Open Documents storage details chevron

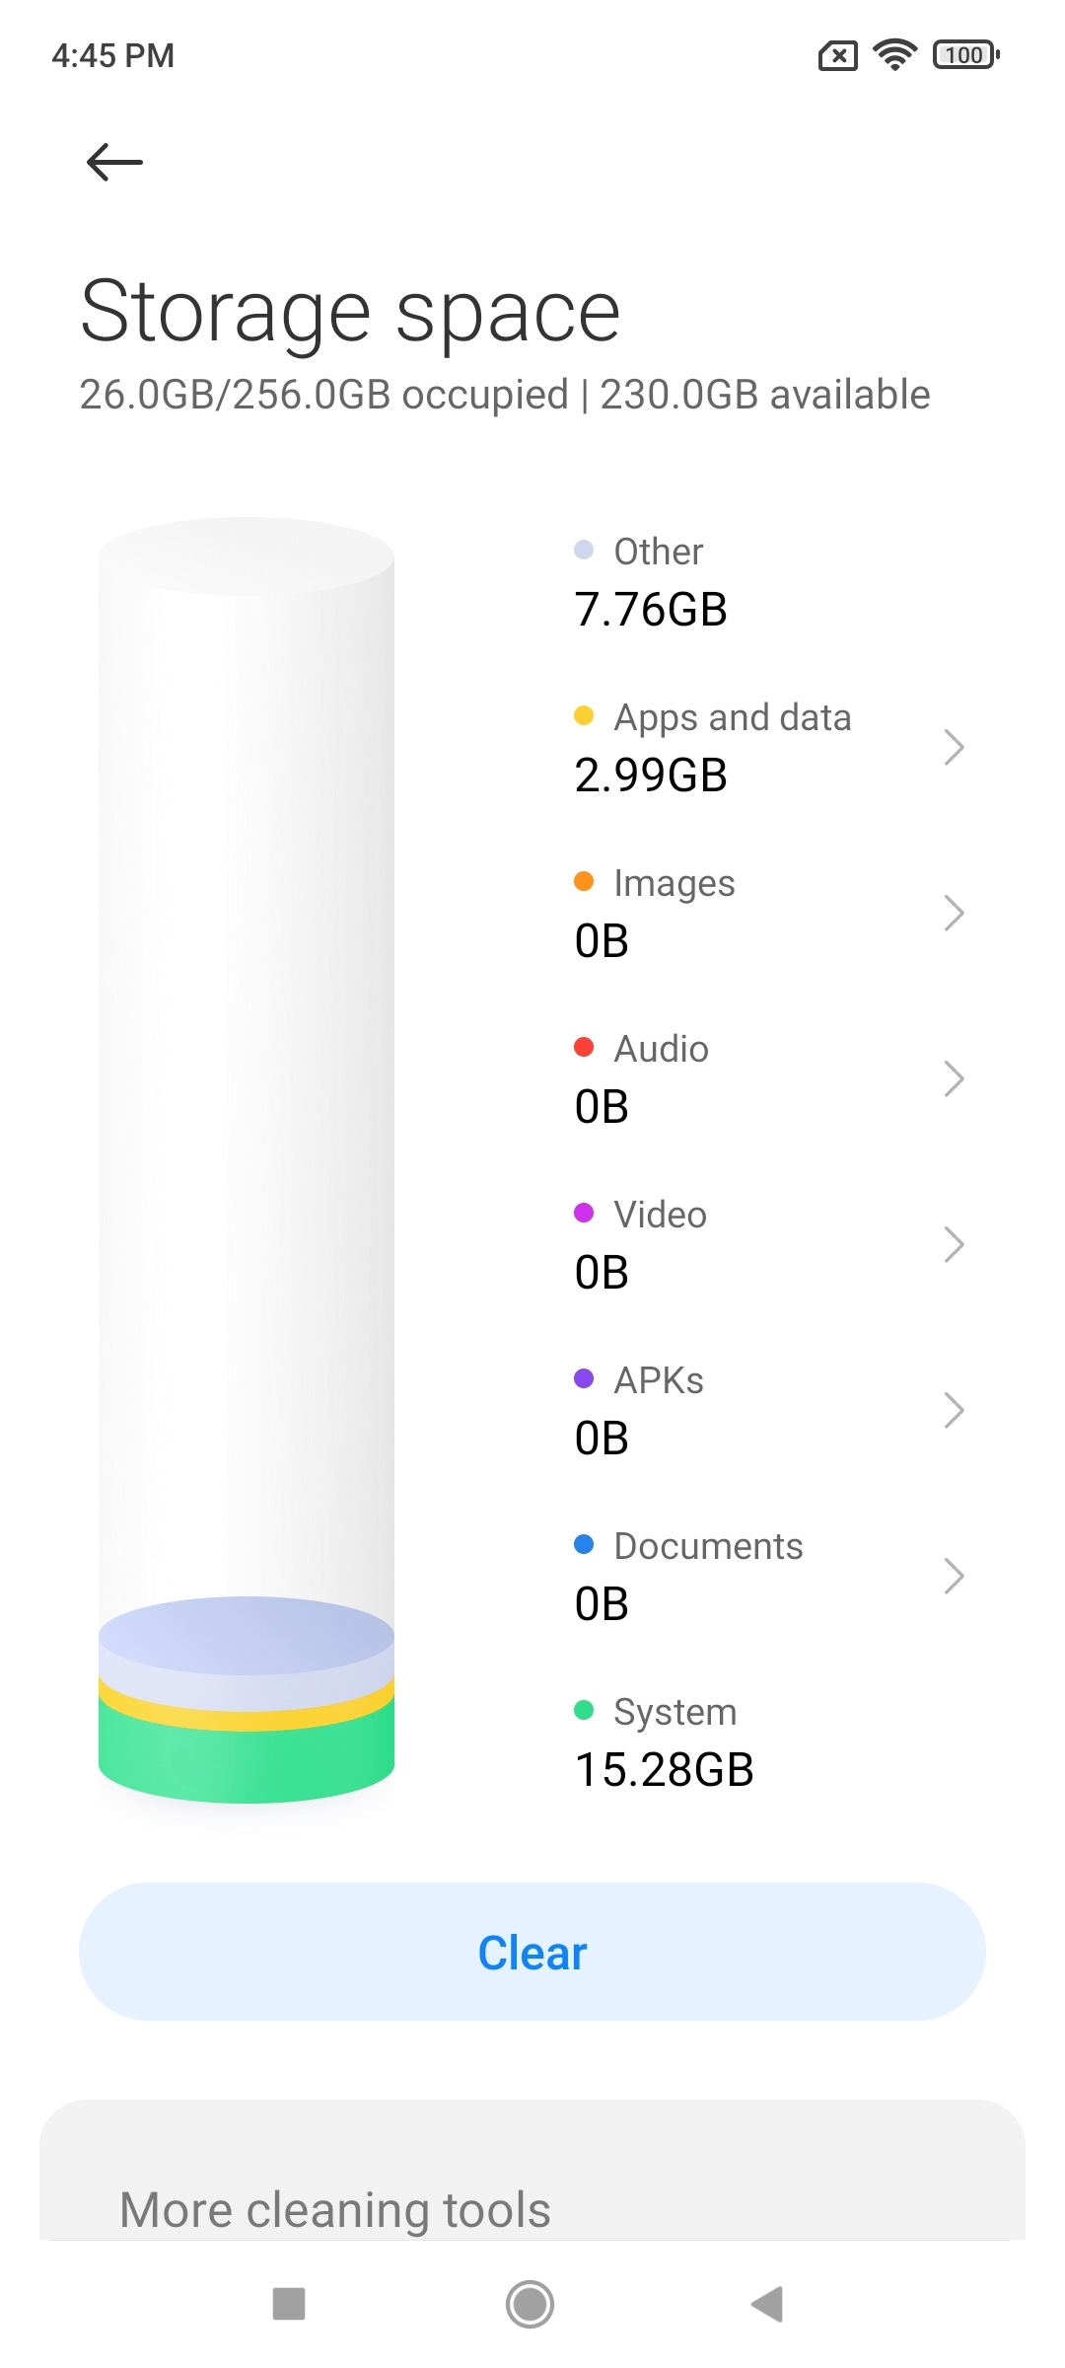tap(954, 1576)
